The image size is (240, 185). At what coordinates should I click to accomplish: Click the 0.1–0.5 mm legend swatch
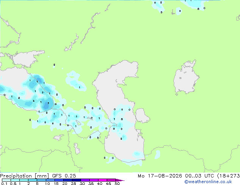coord(6,180)
